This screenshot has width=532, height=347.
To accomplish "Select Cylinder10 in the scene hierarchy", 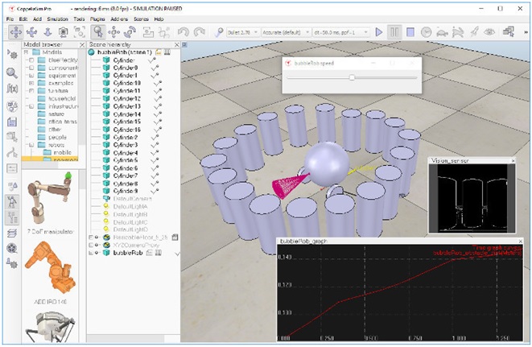I will coord(127,83).
